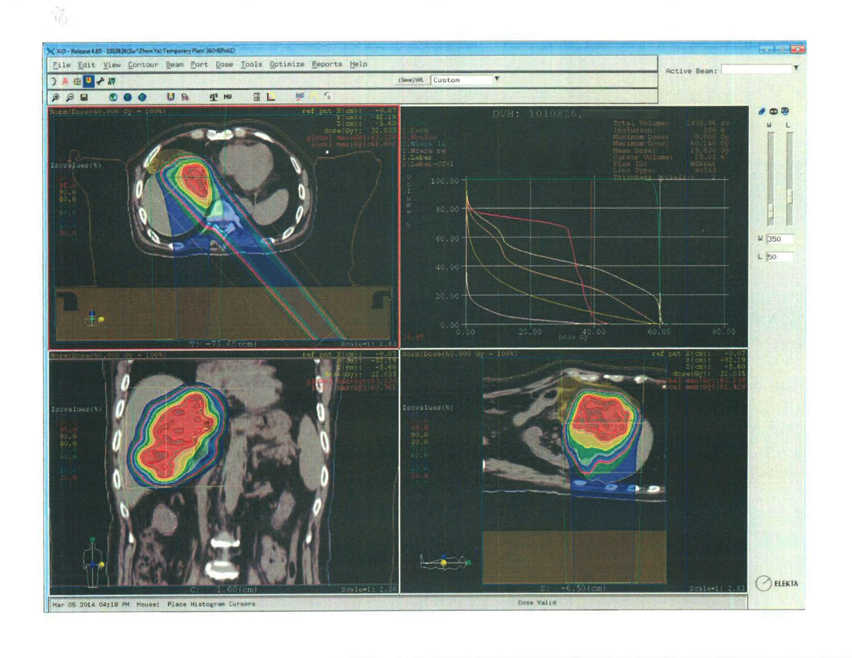Image resolution: width=852 pixels, height=658 pixels.
Task: Expand the Active Beam dropdown arrow
Action: [796, 68]
